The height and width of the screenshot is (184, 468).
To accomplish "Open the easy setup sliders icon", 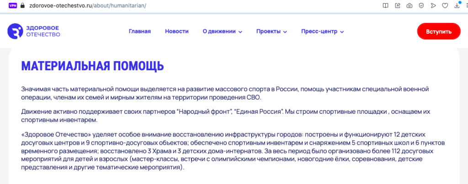I will pyautogui.click(x=466, y=6).
